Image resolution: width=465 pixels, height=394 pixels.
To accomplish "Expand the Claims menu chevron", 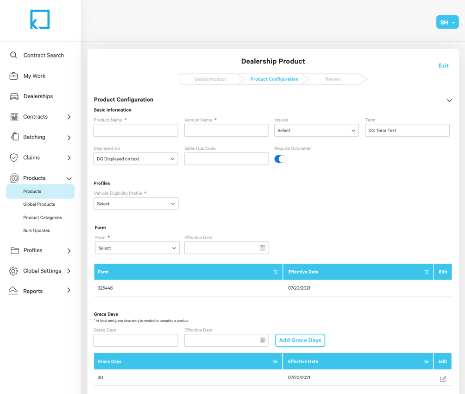I will point(69,158).
